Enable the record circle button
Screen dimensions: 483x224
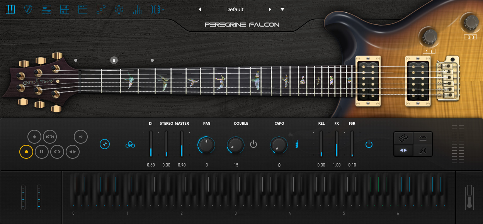click(26, 152)
